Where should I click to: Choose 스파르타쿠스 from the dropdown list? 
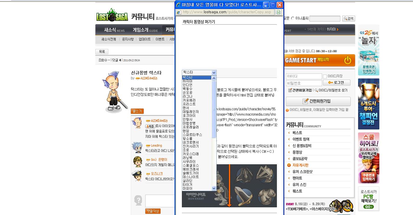coord(192,134)
